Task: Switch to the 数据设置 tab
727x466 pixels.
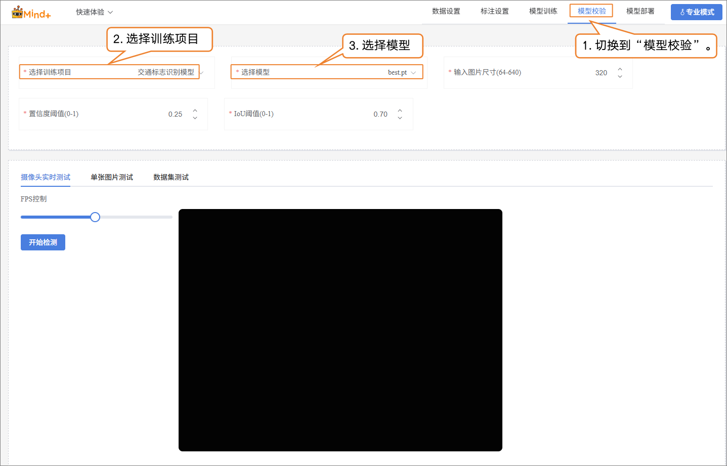Action: click(x=446, y=11)
